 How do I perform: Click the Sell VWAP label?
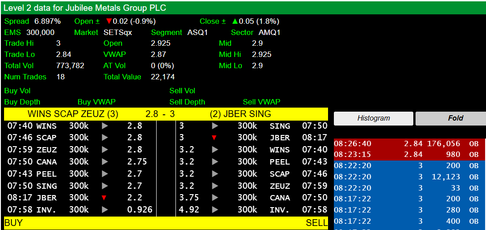coord(262,102)
